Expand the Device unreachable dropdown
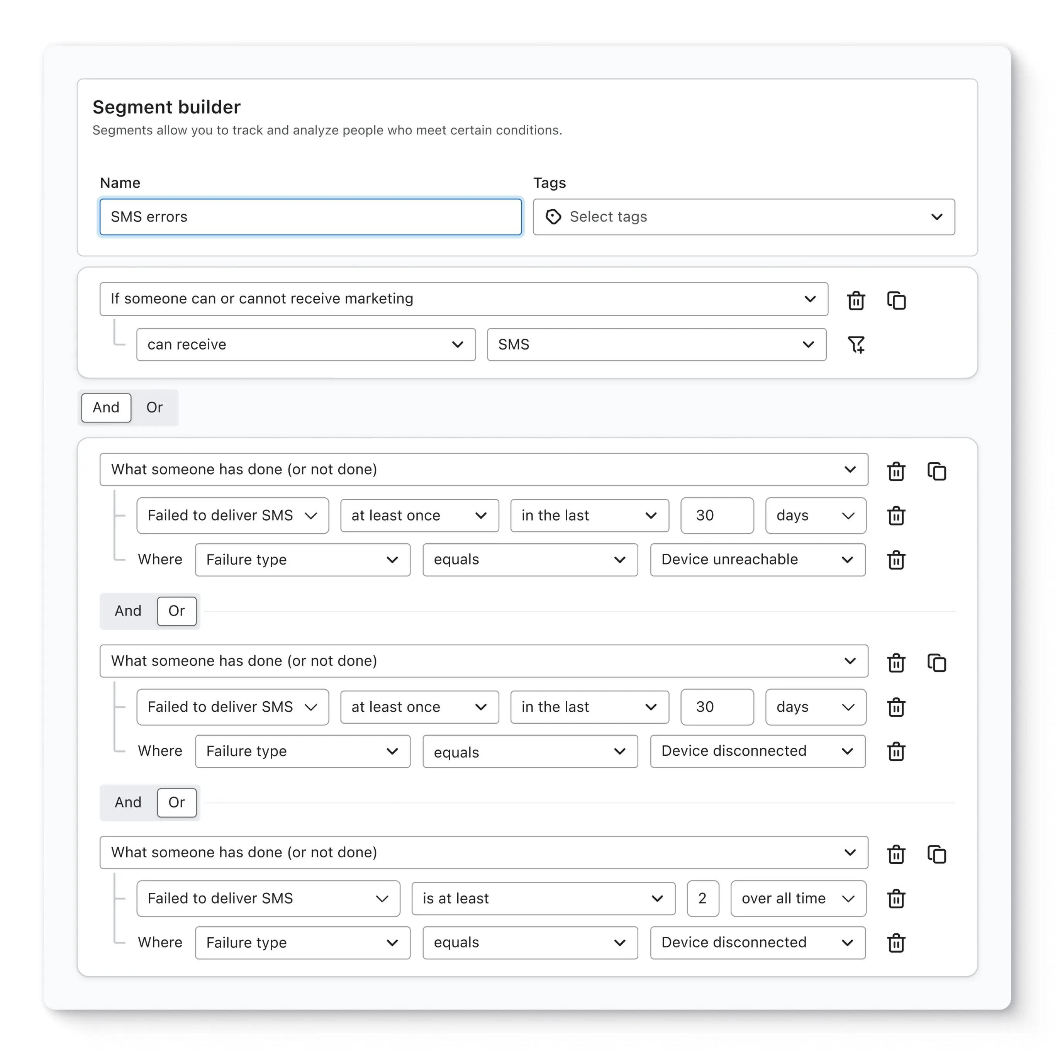 [x=757, y=560]
